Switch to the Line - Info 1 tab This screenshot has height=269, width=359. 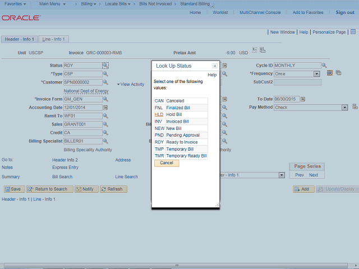[x=54, y=39]
